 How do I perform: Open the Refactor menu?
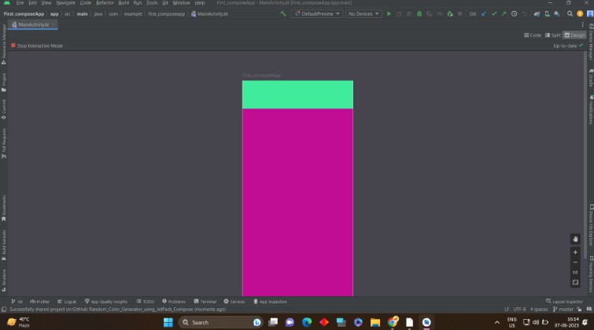105,2
